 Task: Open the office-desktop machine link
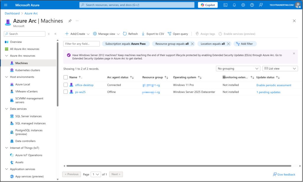(84, 85)
